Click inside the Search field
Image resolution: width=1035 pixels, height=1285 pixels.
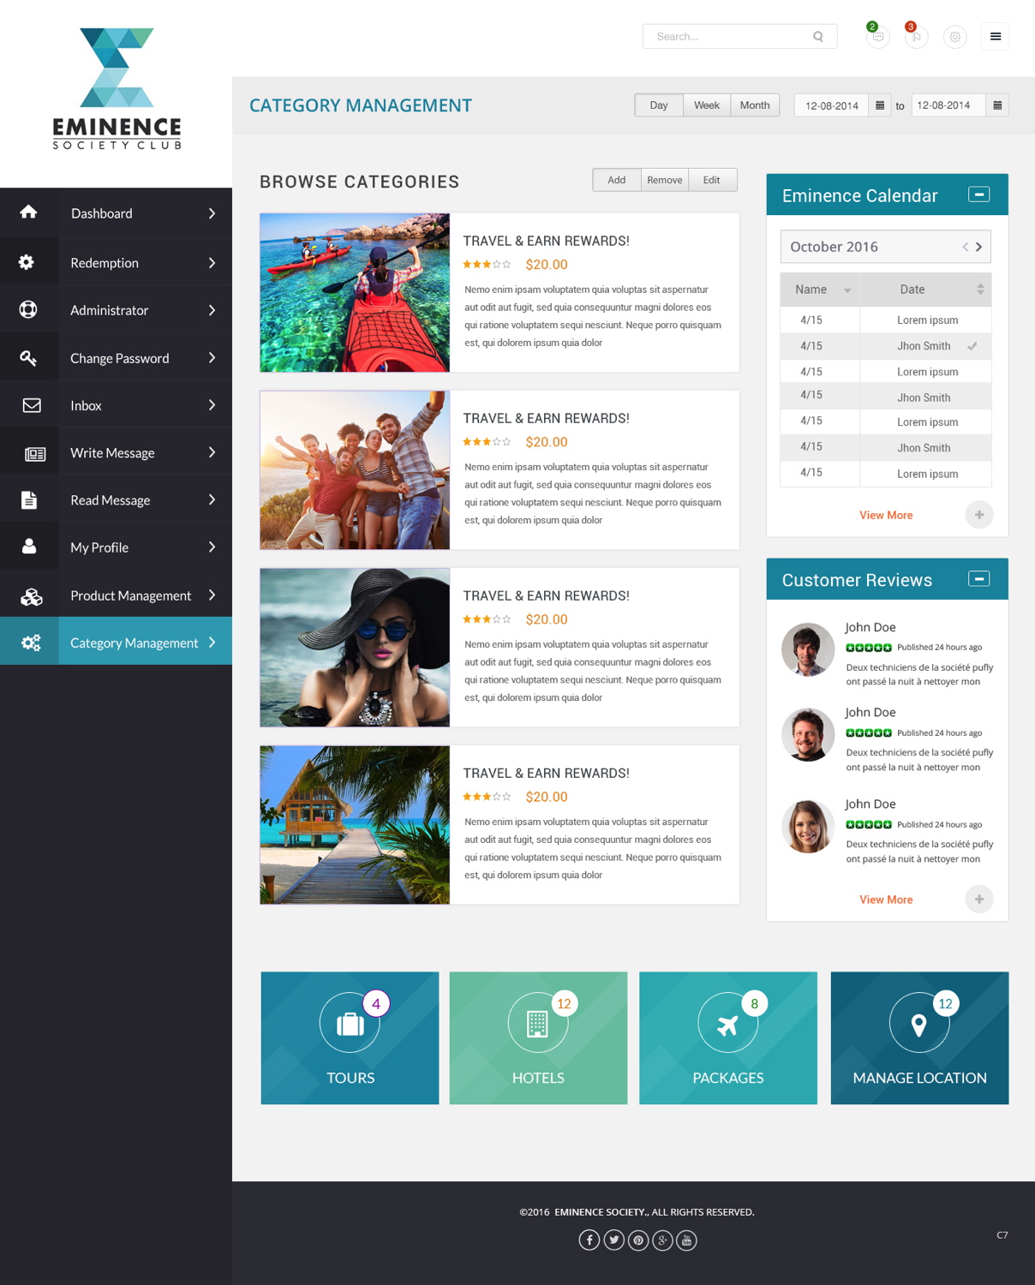(x=733, y=36)
